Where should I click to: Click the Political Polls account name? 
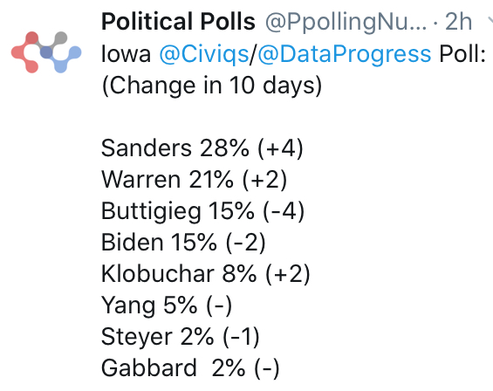(178, 22)
